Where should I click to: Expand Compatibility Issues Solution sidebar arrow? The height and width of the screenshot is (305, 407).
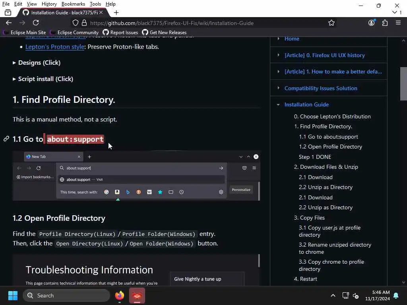coord(278,88)
